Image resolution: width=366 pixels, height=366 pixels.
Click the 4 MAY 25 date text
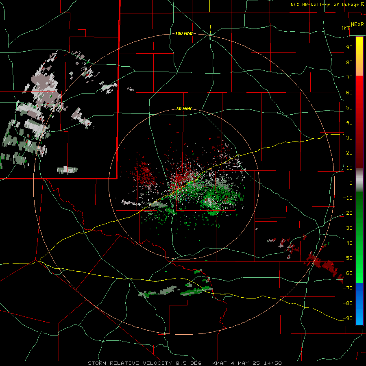click(x=245, y=363)
